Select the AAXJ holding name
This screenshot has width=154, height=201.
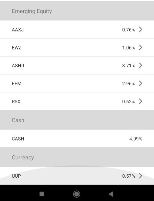tap(18, 30)
